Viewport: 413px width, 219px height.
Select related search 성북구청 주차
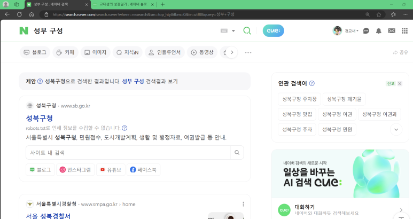coord(297,129)
